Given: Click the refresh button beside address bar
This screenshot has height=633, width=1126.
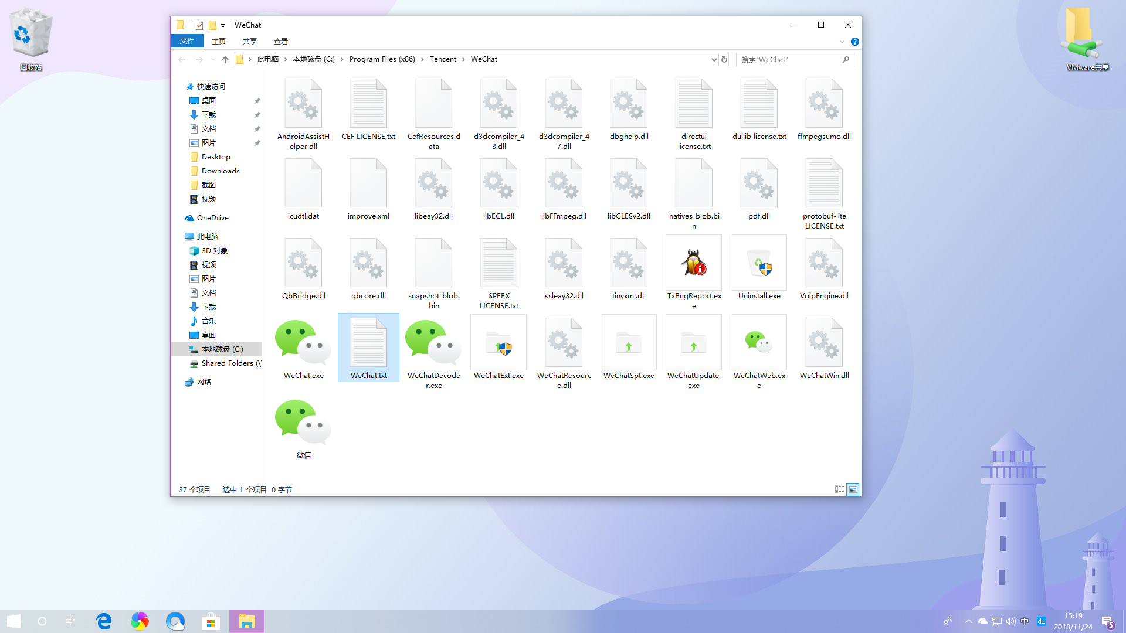Looking at the screenshot, I should (724, 59).
